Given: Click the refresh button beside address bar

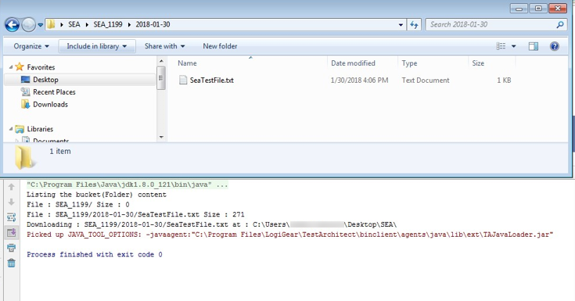Looking at the screenshot, I should (414, 24).
